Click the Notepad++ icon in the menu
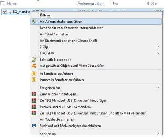 (34, 60)
